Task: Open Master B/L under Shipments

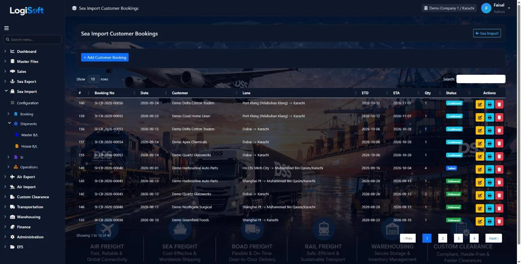Action: (x=30, y=135)
